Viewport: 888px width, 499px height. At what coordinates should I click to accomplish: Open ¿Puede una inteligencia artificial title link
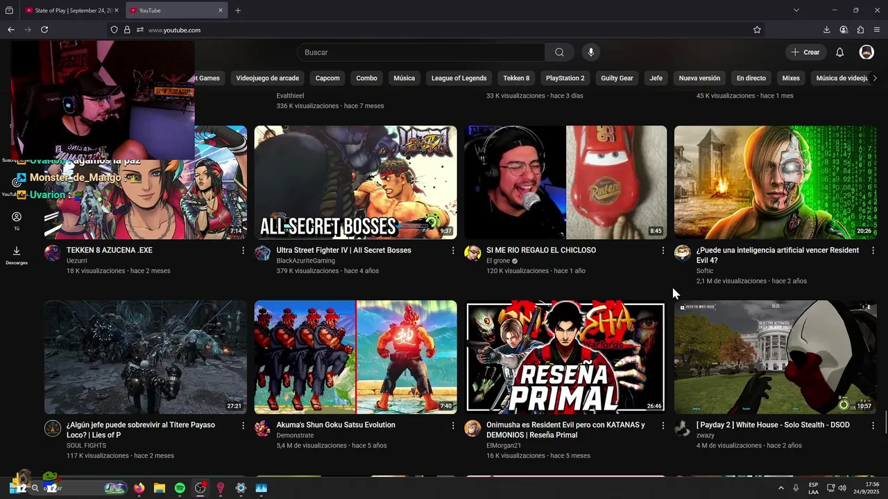tap(778, 255)
